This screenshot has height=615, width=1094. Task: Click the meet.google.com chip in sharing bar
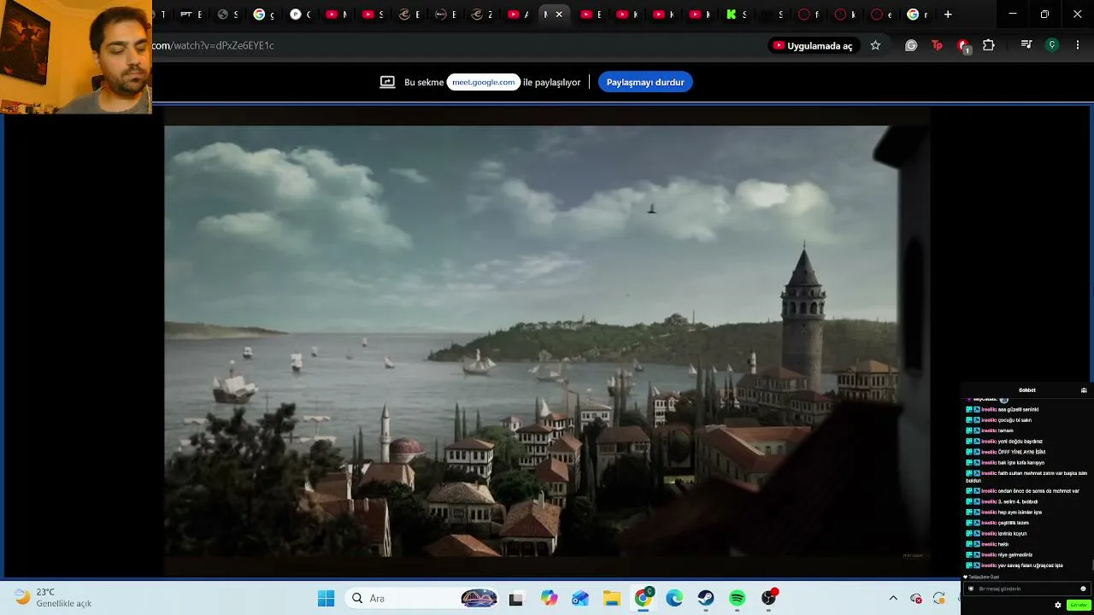(x=484, y=82)
